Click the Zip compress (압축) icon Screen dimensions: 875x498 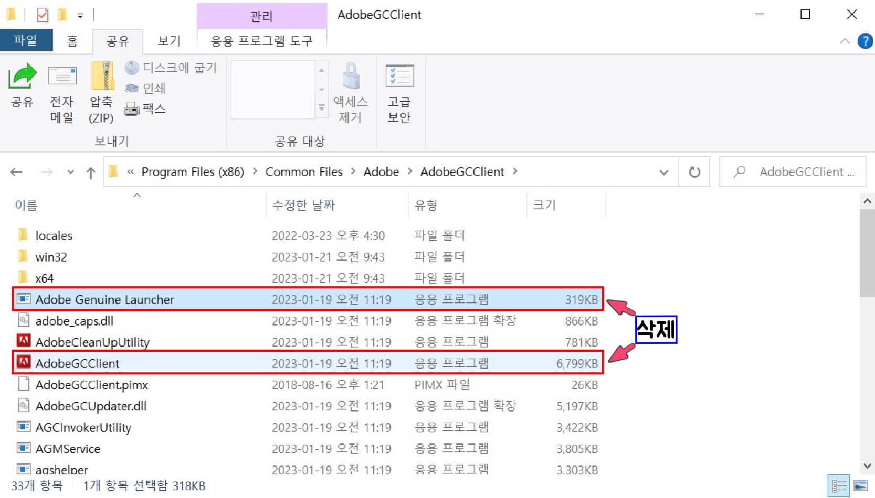pos(102,77)
